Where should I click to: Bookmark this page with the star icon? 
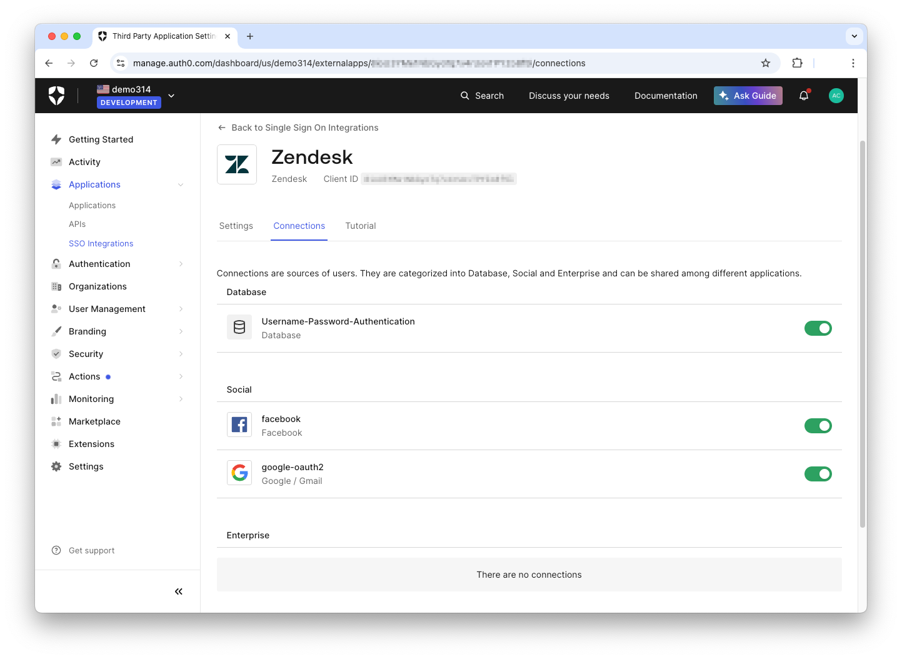click(766, 63)
